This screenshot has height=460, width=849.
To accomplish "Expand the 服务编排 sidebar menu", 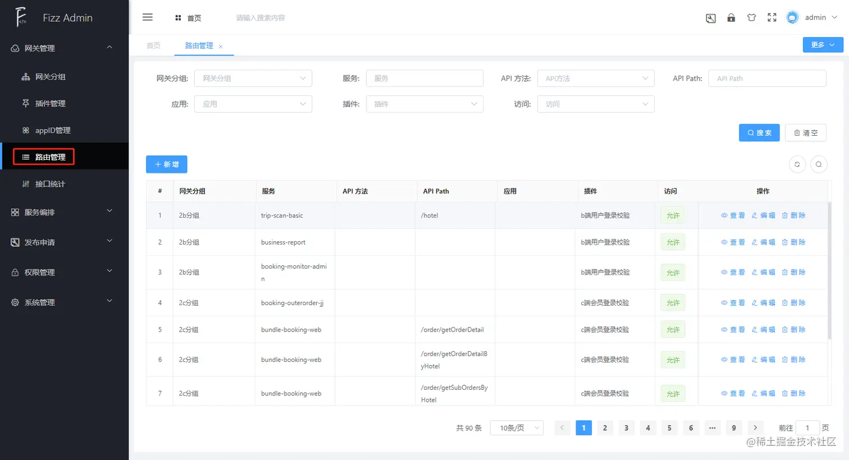I will 64,212.
